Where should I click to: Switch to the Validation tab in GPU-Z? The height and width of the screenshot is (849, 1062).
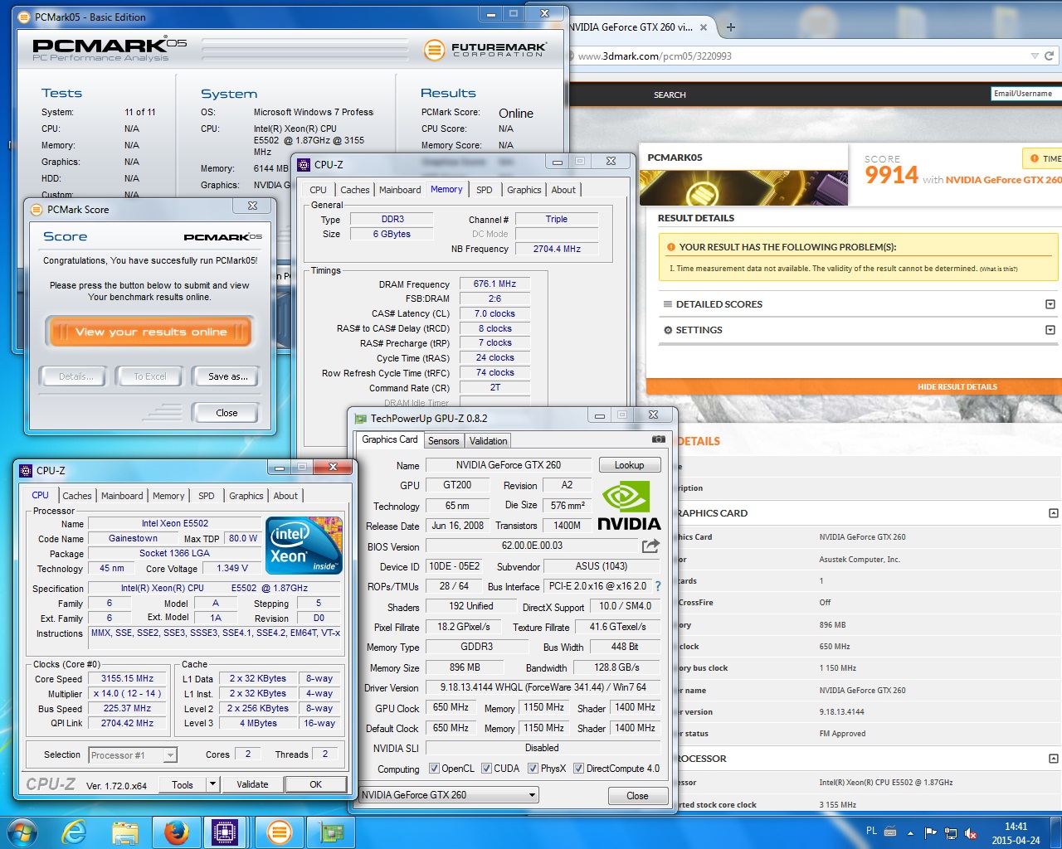point(488,441)
